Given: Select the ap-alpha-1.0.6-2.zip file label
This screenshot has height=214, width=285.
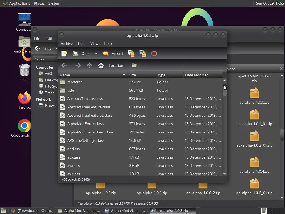Looking at the screenshot, I should pos(203,193).
